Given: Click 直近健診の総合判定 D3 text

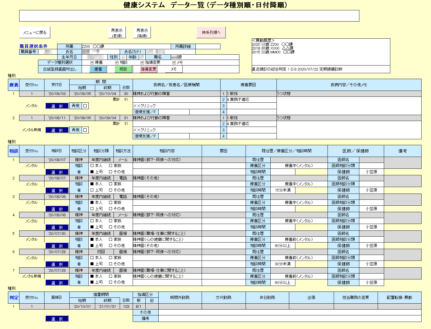Looking at the screenshot, I should point(297,69).
